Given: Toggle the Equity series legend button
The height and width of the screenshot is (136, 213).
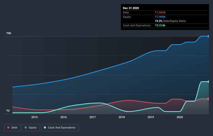Looking at the screenshot, I should click(x=31, y=128).
